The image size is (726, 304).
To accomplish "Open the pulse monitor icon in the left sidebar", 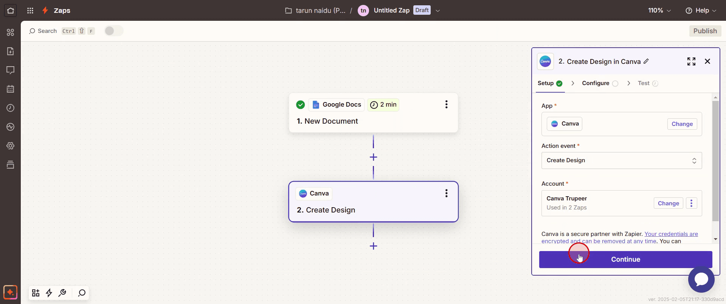I will (11, 127).
